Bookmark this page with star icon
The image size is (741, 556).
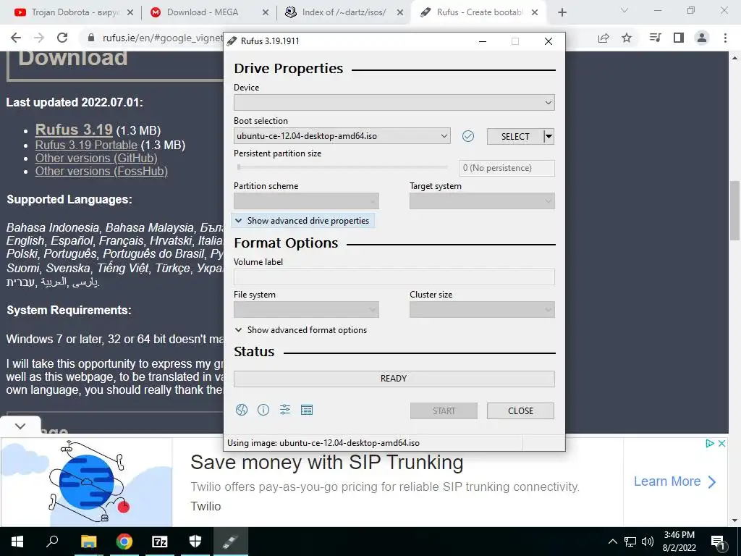click(x=627, y=38)
